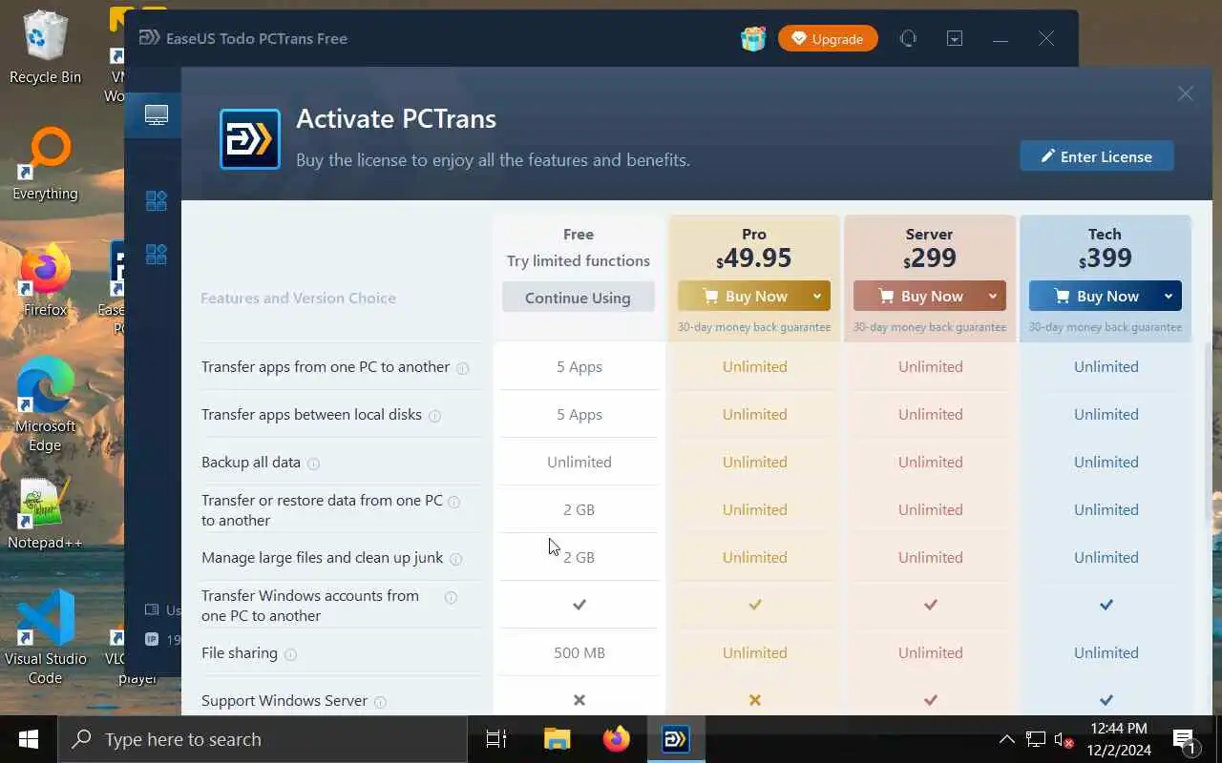
Task: Click the 'Features and Version Choice' heading
Action: (298, 298)
